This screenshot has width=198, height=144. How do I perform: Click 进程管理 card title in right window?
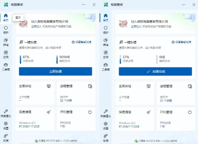[166, 86]
